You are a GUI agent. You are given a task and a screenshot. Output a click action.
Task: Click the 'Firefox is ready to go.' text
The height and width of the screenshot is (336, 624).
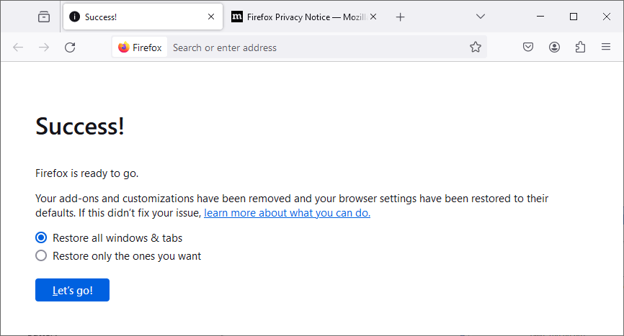click(86, 173)
